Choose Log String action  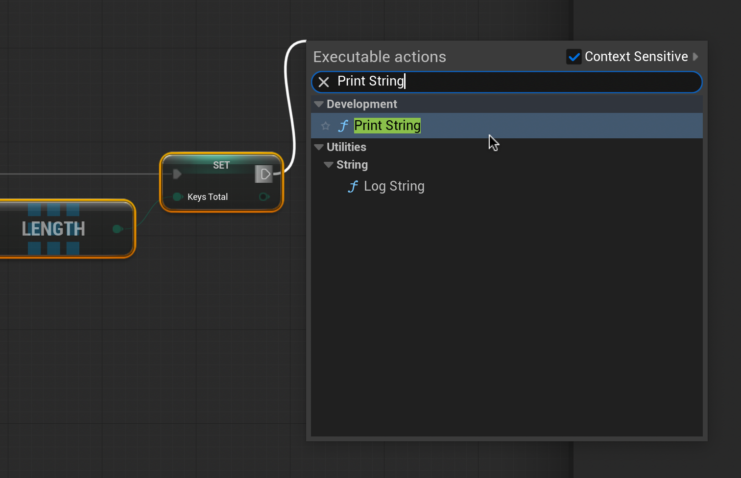click(x=394, y=187)
